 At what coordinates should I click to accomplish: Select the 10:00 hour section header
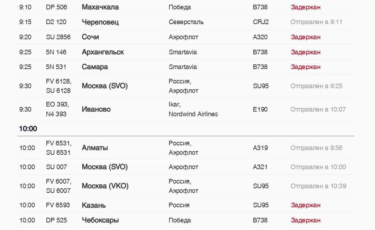(x=28, y=129)
